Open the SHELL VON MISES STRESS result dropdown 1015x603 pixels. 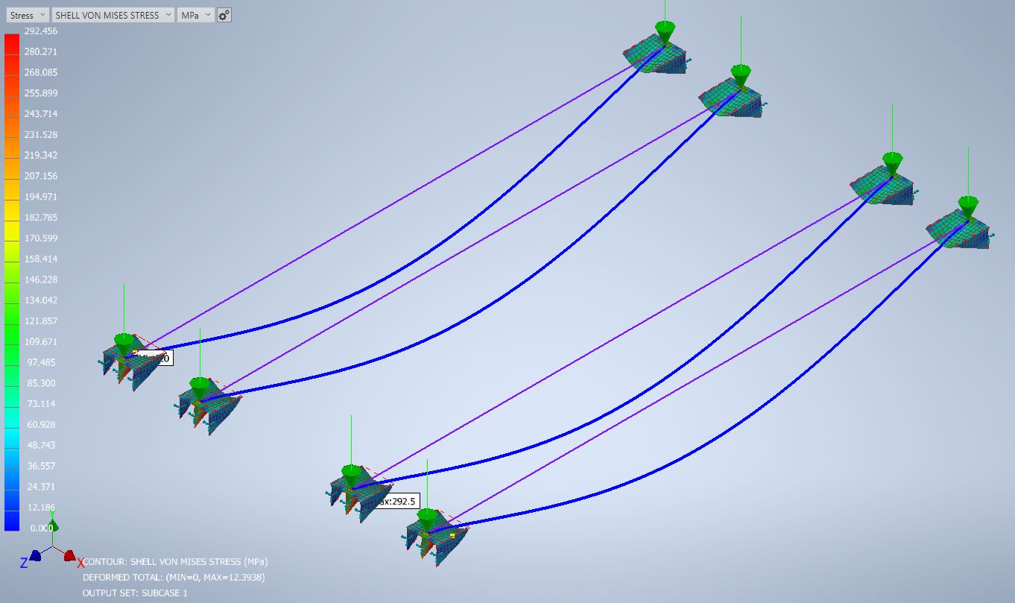(x=112, y=14)
